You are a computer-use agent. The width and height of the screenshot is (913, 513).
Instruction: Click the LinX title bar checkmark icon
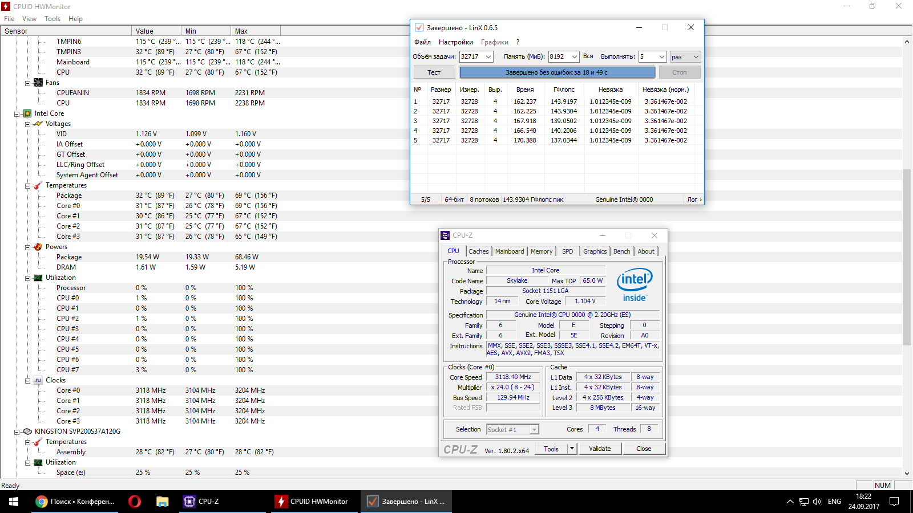click(419, 27)
